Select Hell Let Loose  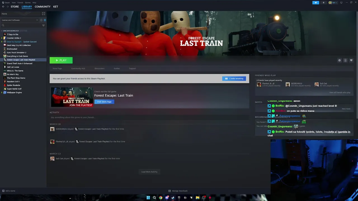coord(13,67)
